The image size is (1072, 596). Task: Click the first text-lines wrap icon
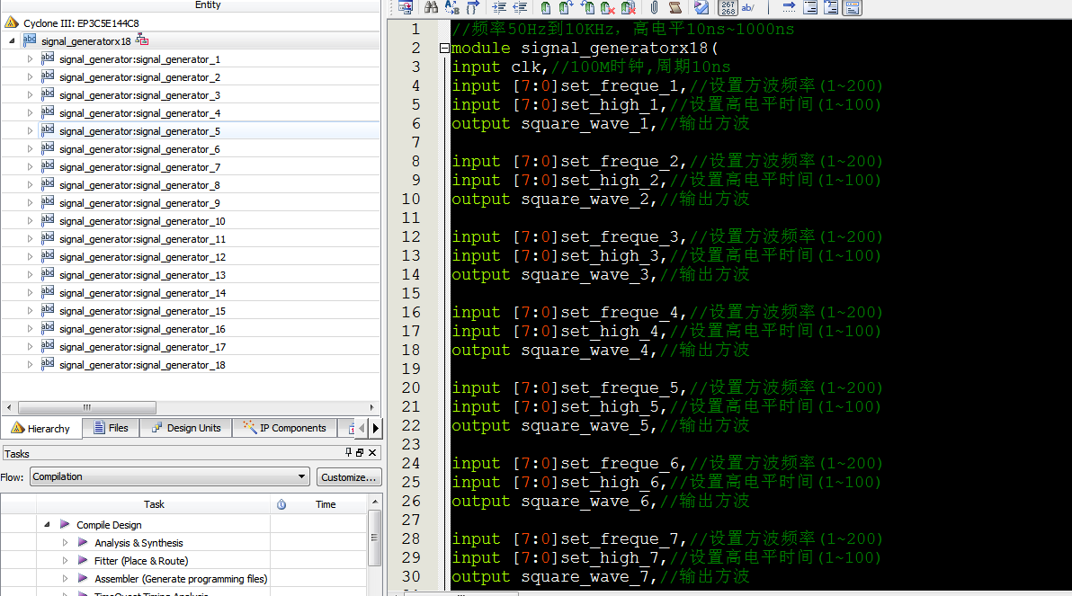pos(810,7)
